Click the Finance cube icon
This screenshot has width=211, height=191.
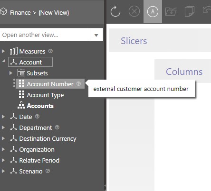click(x=3, y=12)
